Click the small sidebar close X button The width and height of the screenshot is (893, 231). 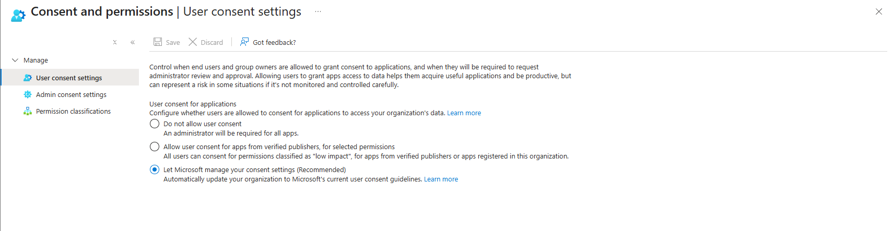point(115,42)
